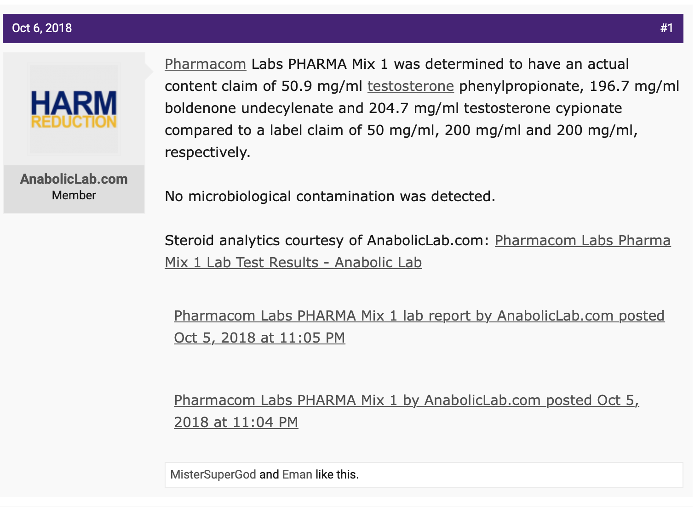Open the PHARMA Mix 1 by AnabolicLab.com photo link
This screenshot has width=700, height=507.
tap(407, 411)
